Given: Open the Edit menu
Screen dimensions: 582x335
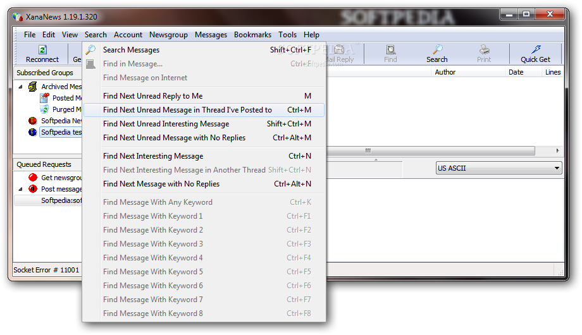Looking at the screenshot, I should click(49, 35).
